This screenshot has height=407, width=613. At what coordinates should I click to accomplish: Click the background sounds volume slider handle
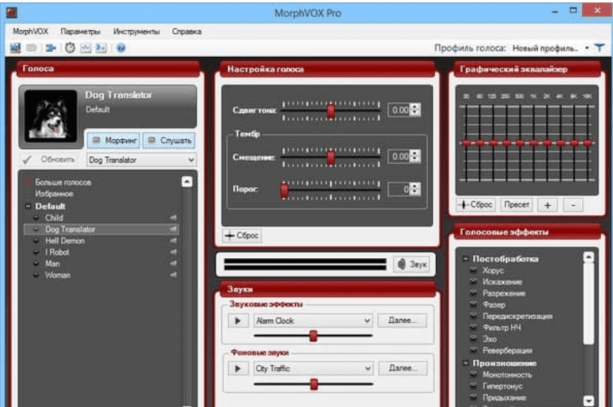tap(314, 384)
